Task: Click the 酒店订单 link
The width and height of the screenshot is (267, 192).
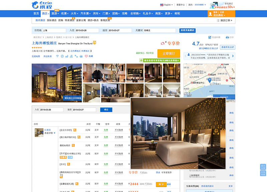Action: click(226, 20)
